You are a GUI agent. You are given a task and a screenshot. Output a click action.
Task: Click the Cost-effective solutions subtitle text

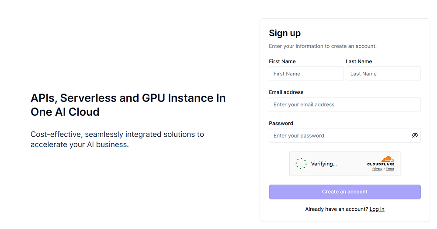(x=117, y=139)
